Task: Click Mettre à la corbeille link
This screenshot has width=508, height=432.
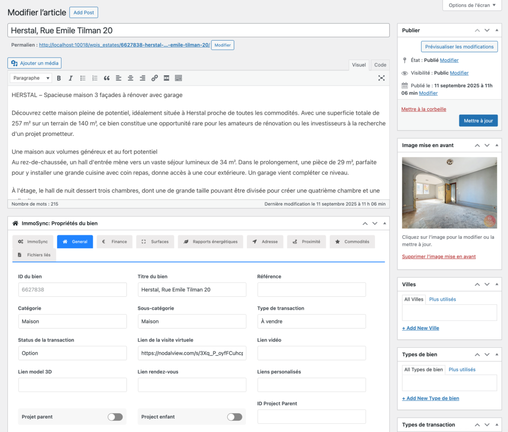Action: 424,109
